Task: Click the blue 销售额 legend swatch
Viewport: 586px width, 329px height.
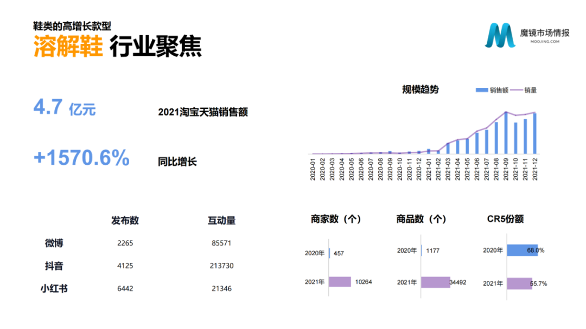Action: pyautogui.click(x=482, y=90)
